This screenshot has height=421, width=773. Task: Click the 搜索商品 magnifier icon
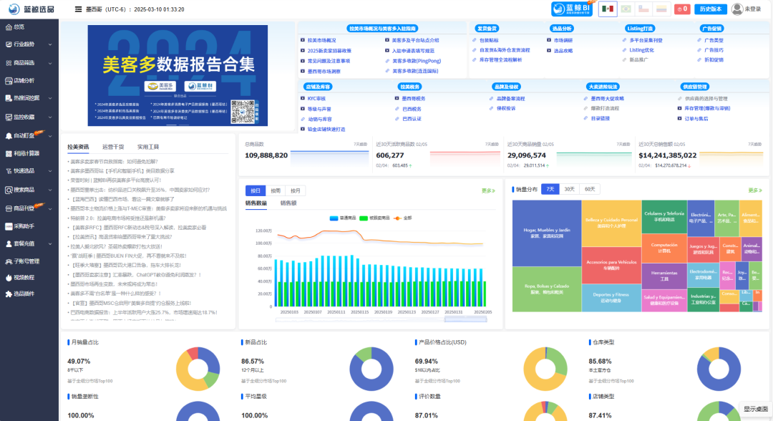point(9,190)
